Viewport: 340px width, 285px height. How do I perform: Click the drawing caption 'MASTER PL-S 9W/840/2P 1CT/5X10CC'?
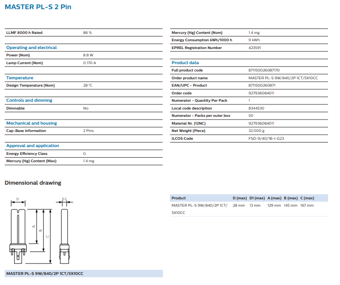tap(45, 274)
